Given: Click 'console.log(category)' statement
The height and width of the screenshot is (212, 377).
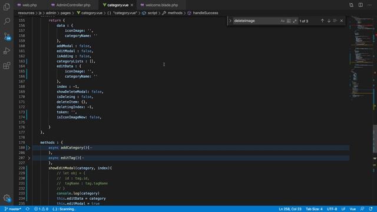Looking at the screenshot, I should click(78, 194).
